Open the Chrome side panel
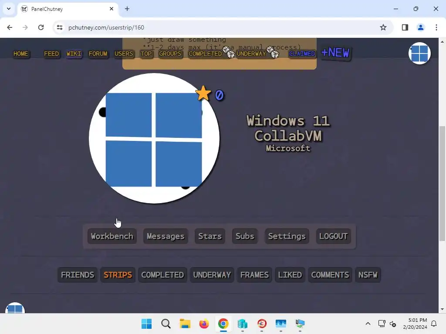 (x=405, y=27)
